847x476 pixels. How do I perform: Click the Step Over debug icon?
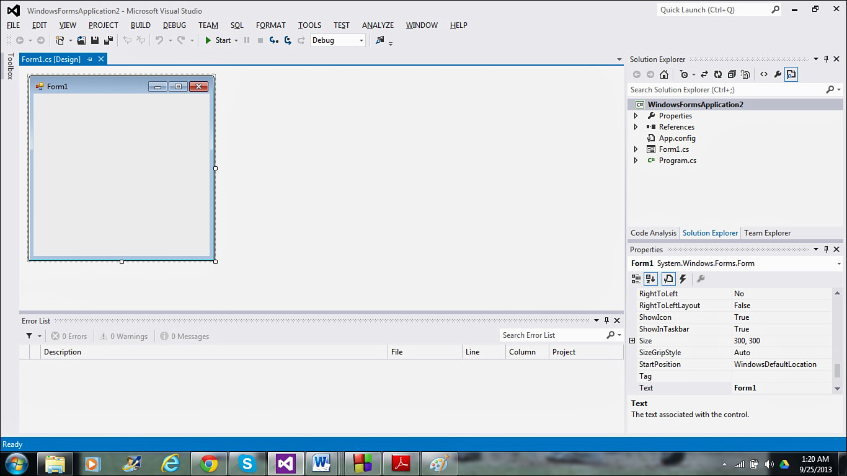[x=288, y=40]
